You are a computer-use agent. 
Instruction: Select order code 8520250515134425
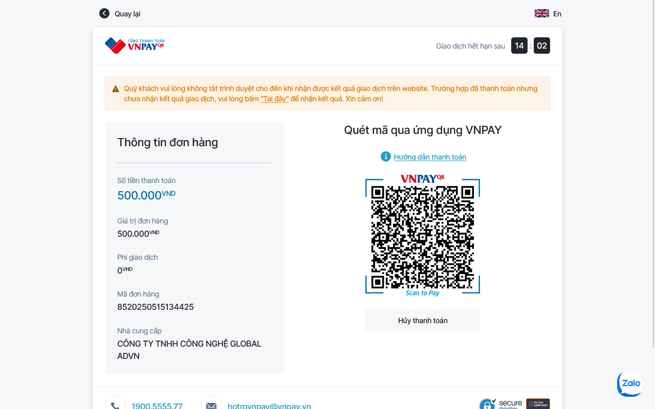coord(156,307)
